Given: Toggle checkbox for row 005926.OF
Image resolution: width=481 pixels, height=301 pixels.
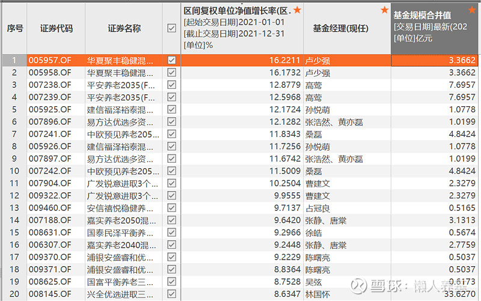Looking at the screenshot, I should (172, 146).
